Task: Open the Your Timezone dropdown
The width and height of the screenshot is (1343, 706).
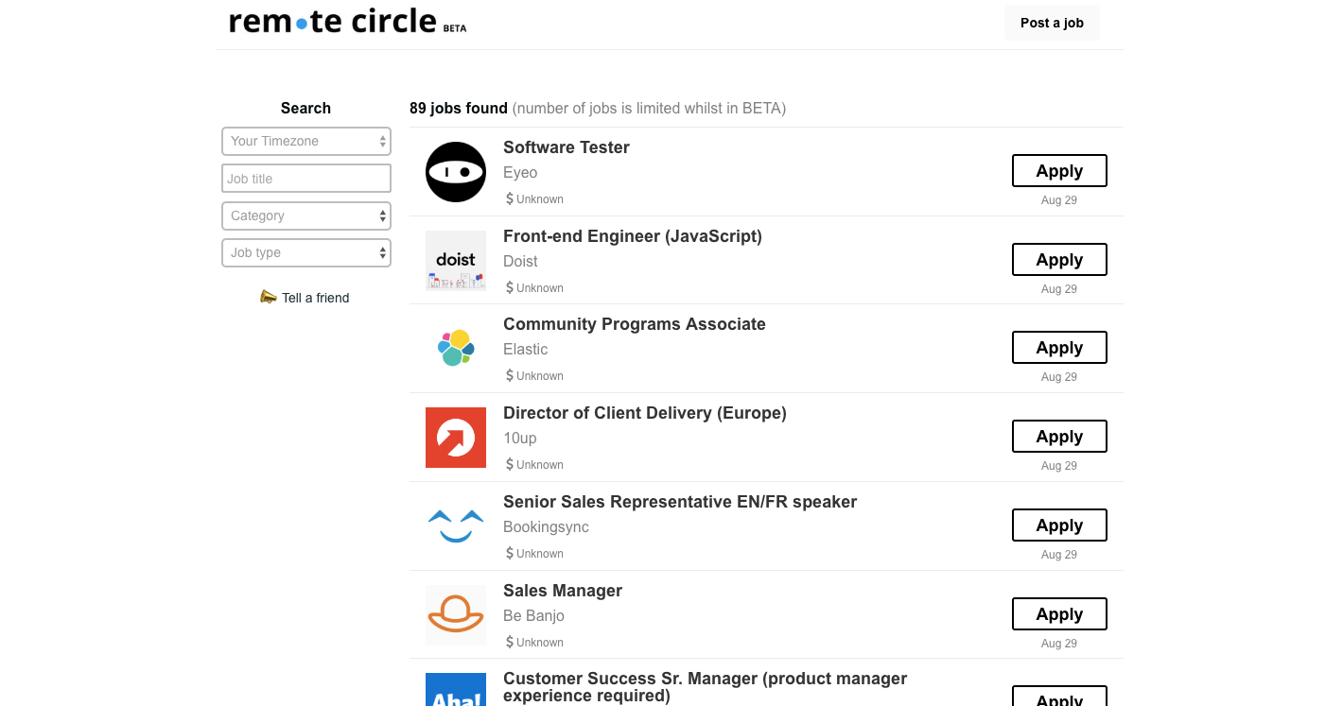Action: point(306,142)
